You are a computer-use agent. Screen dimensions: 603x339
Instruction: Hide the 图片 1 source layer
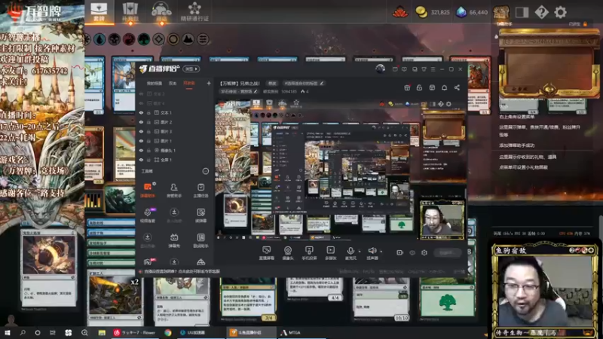(141, 141)
